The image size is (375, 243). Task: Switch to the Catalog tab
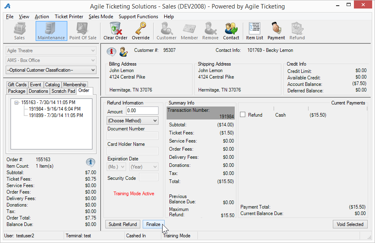tap(52, 85)
